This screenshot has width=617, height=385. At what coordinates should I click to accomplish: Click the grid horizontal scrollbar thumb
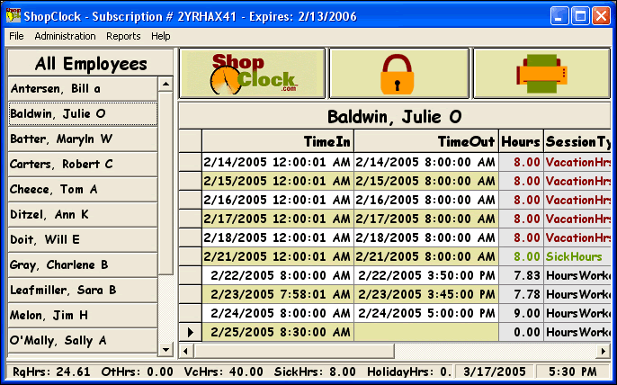point(293,350)
